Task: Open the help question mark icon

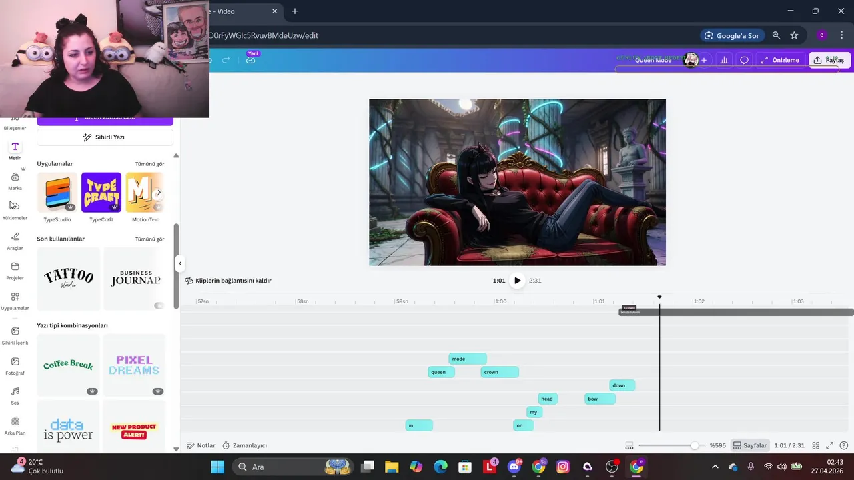Action: (x=844, y=445)
